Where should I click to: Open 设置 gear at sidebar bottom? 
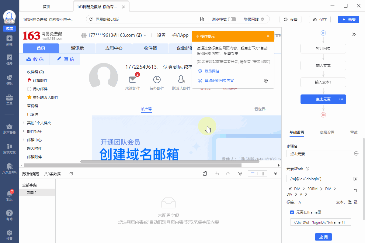pos(9,233)
